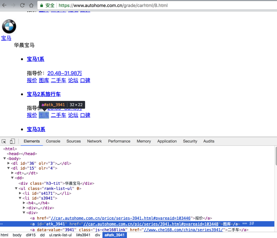Open the 宝马 brand link
277x238 pixels.
[6, 38]
